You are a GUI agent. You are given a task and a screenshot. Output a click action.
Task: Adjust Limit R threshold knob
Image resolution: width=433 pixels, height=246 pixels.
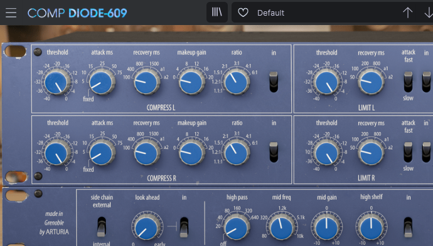(x=327, y=153)
